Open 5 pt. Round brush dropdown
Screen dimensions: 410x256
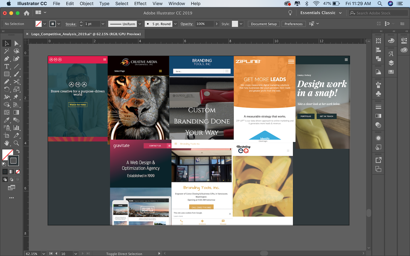[175, 24]
